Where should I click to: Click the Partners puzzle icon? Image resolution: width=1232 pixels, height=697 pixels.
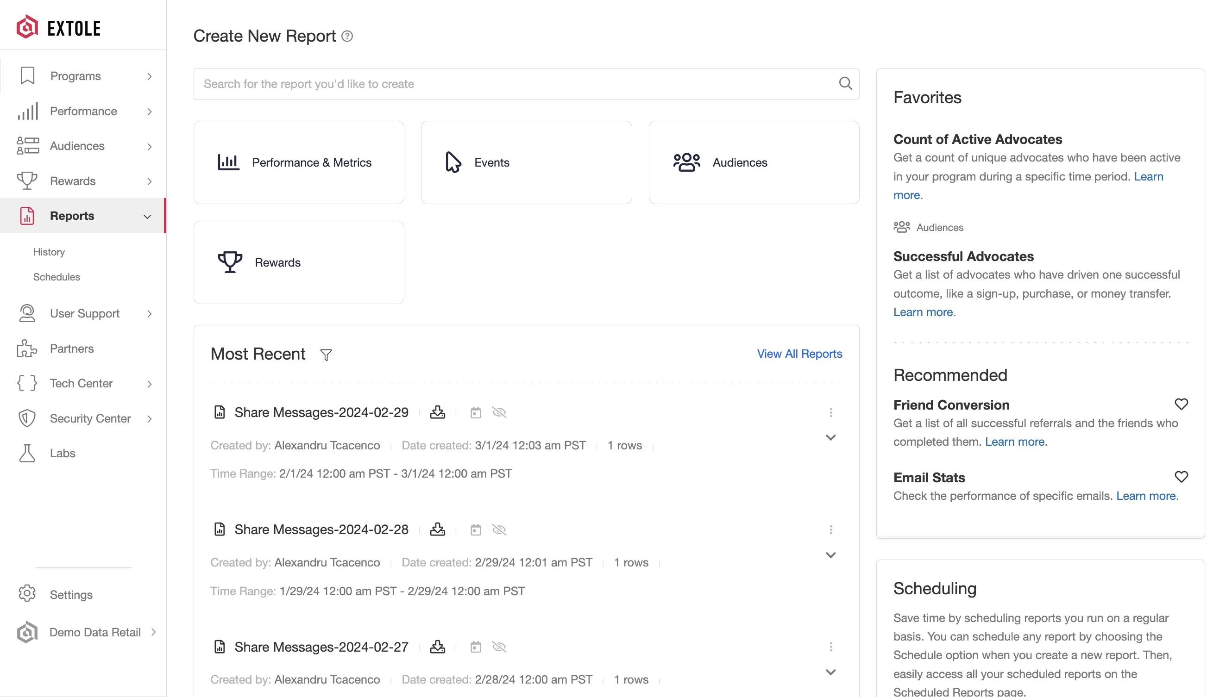click(x=27, y=348)
